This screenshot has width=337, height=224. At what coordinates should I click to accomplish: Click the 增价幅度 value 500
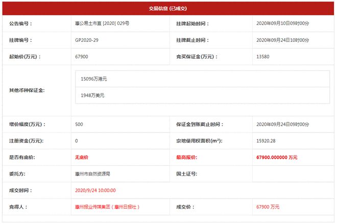tap(79, 124)
